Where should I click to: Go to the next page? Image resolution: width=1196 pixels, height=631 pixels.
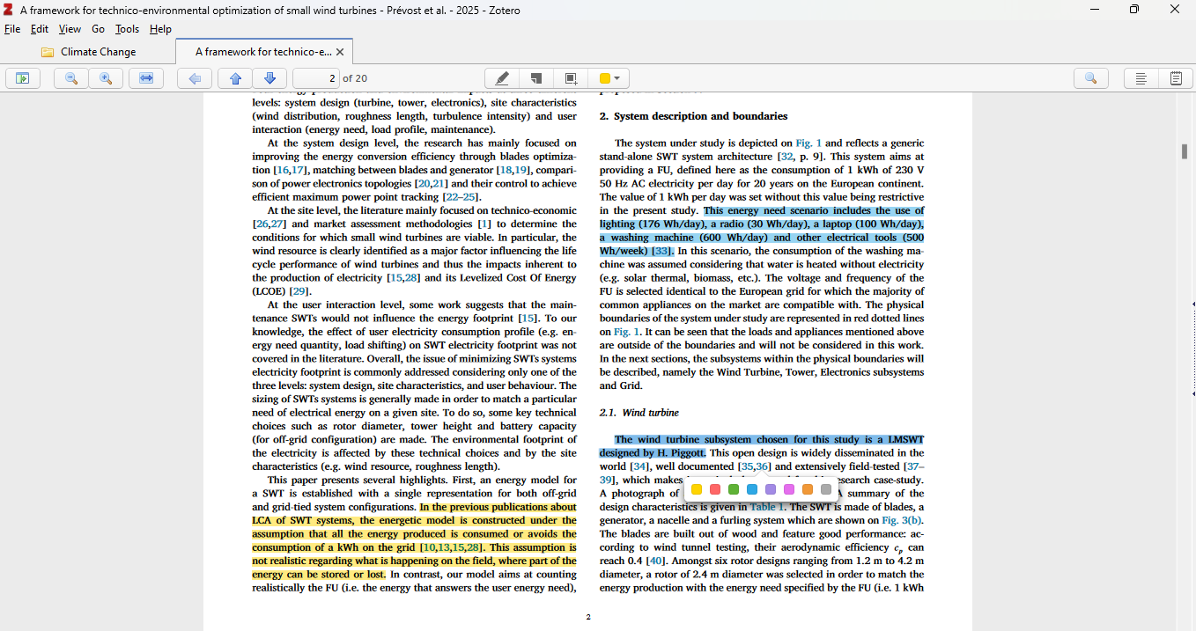tap(269, 78)
